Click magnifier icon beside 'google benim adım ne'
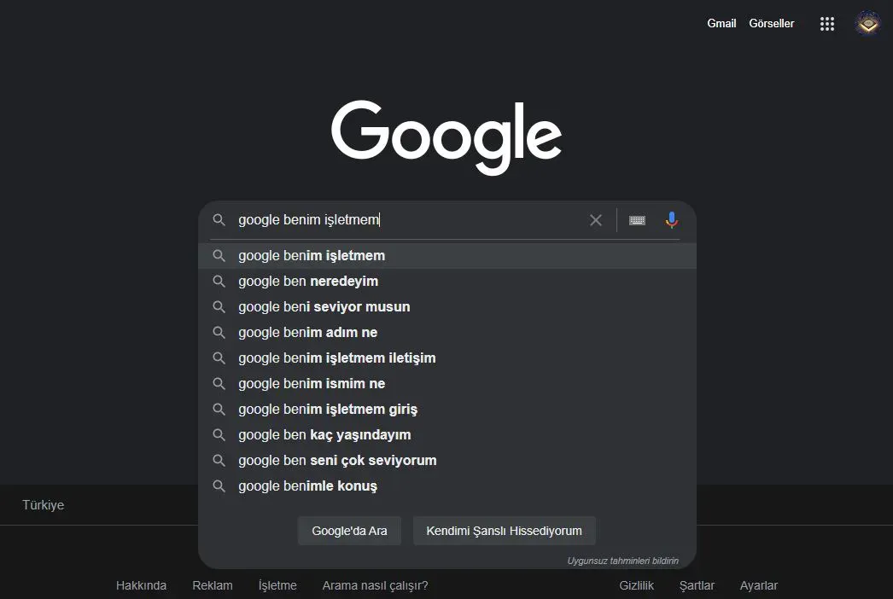 219,333
